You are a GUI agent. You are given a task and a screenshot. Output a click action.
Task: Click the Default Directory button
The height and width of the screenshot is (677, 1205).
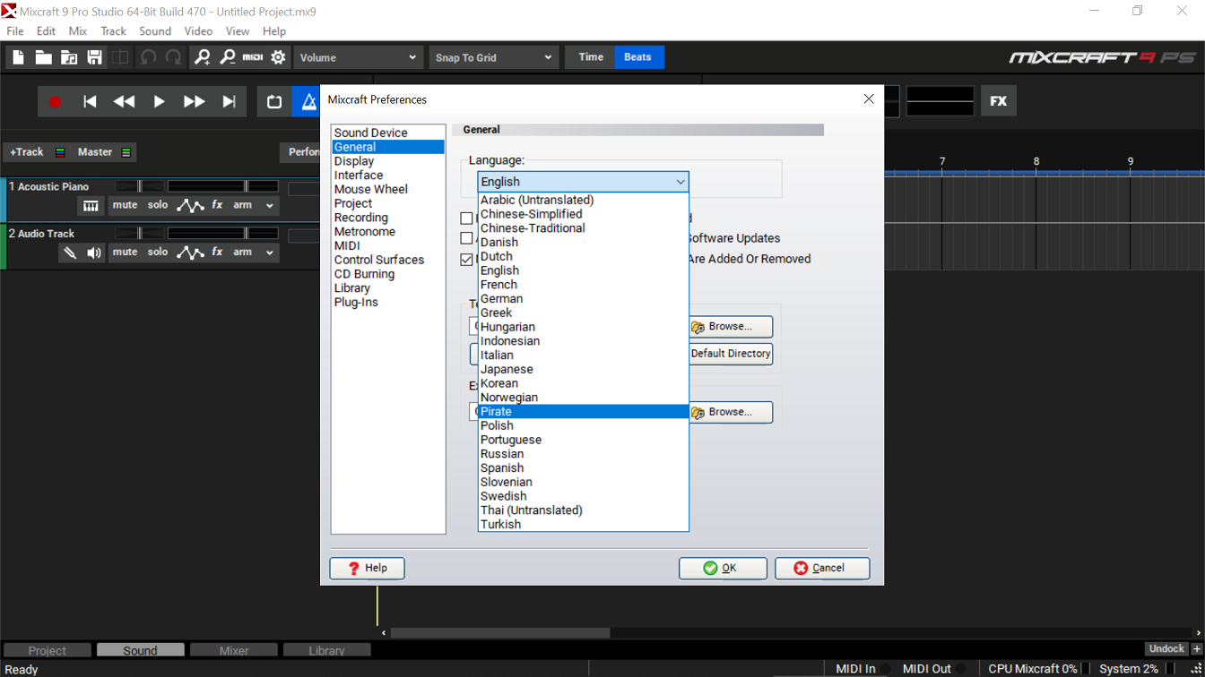click(730, 354)
